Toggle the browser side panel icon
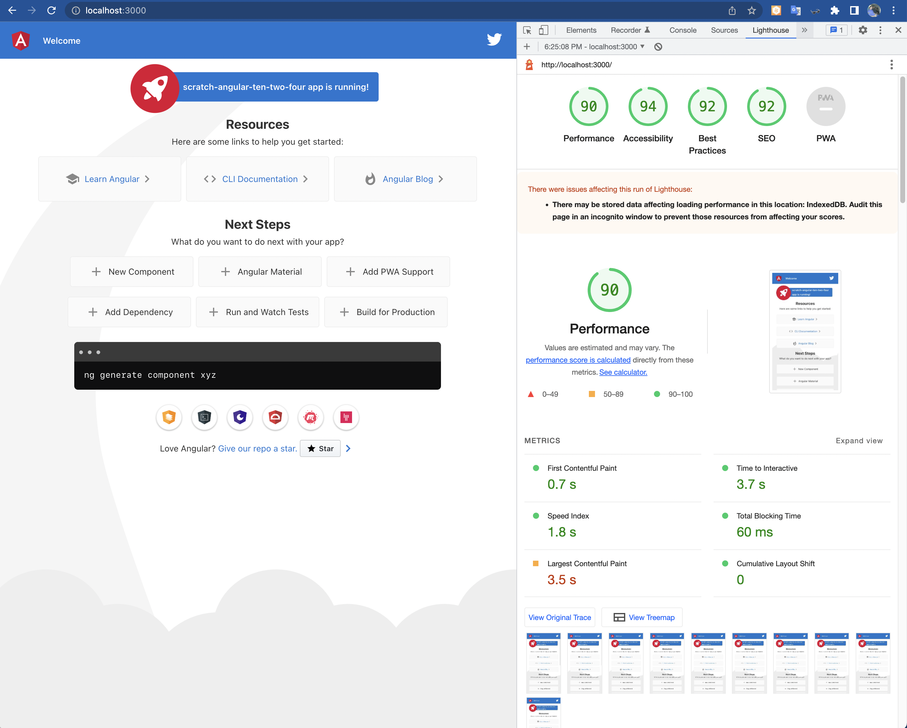907x728 pixels. point(854,10)
